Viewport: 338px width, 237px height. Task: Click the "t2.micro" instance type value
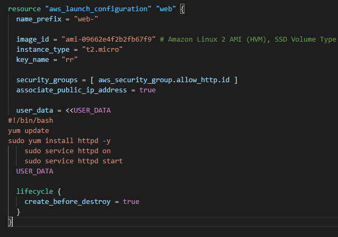pos(102,50)
